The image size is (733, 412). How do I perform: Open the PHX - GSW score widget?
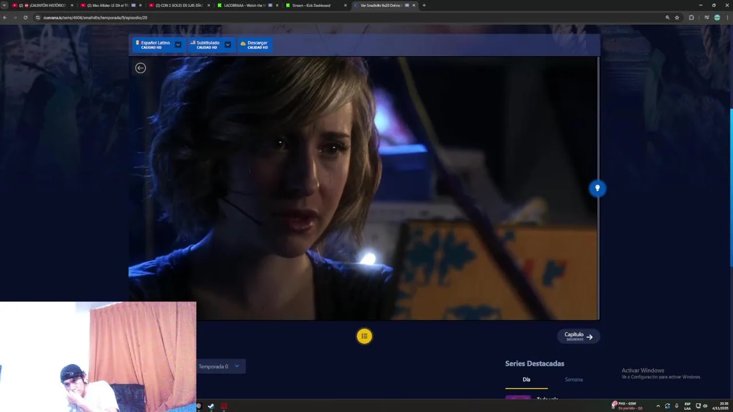coord(627,406)
